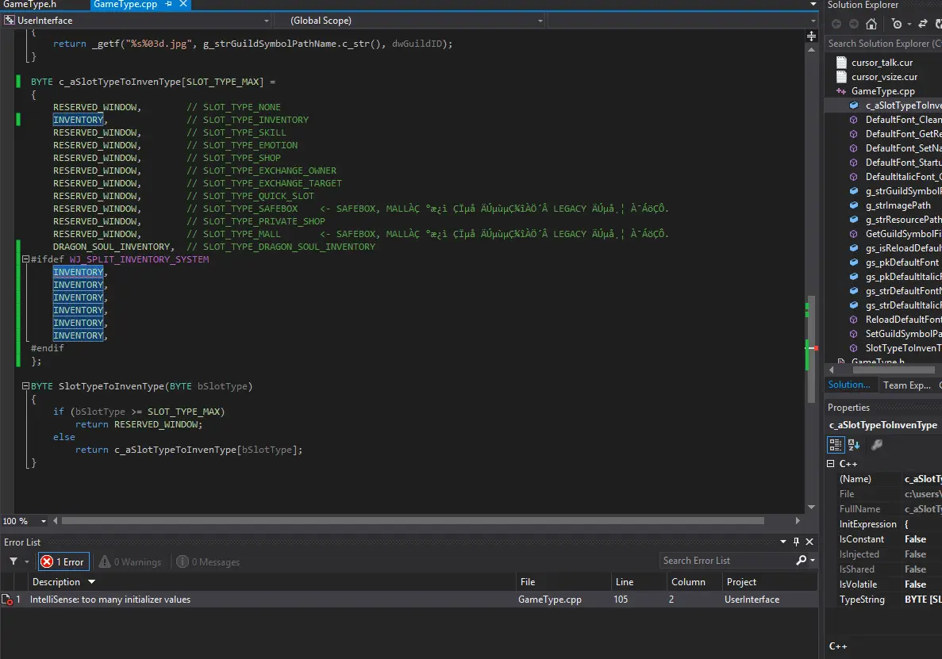Select the Categorized view icon in Properties
This screenshot has width=942, height=659.
(836, 445)
